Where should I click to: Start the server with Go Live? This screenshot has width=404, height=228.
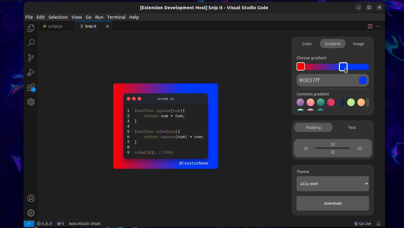[x=363, y=223]
